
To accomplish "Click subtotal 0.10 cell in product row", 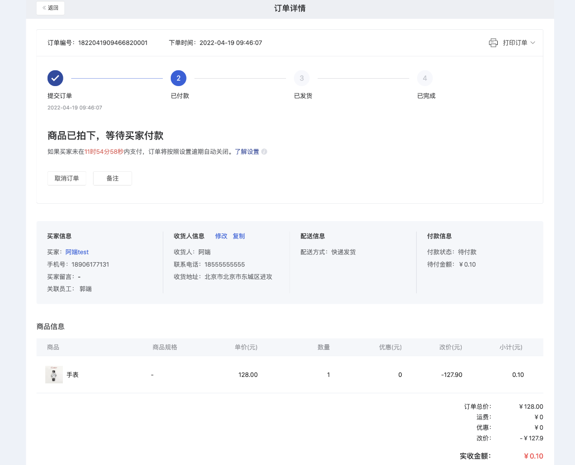I will point(518,375).
